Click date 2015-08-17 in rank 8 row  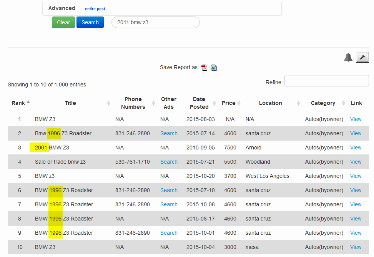point(201,219)
